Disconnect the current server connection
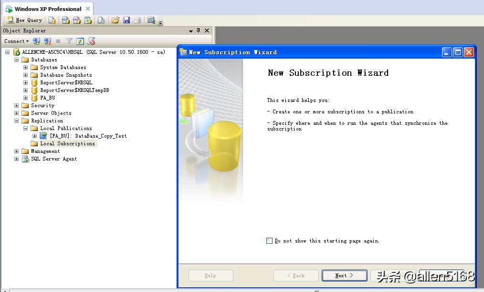 (x=46, y=41)
